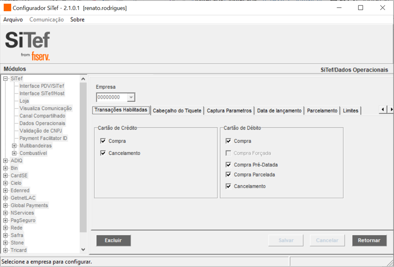This screenshot has height=267, width=394.
Task: Select Visualiza Comunicação tree item
Action: 45,108
